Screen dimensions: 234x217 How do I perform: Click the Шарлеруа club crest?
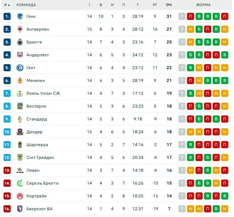point(20,145)
